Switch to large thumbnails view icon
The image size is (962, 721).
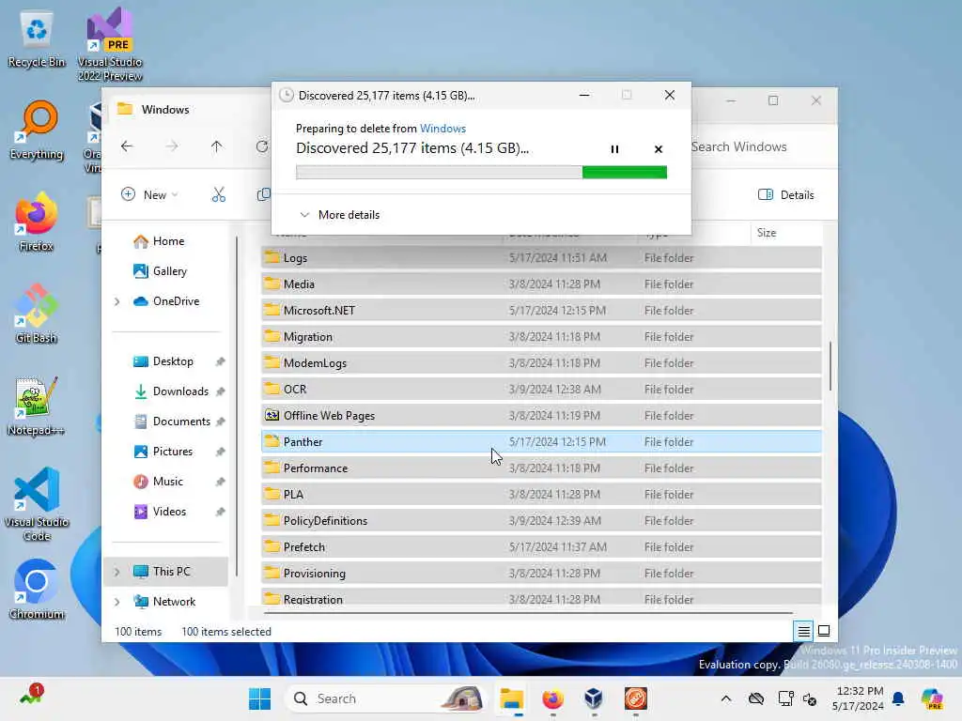(x=824, y=631)
